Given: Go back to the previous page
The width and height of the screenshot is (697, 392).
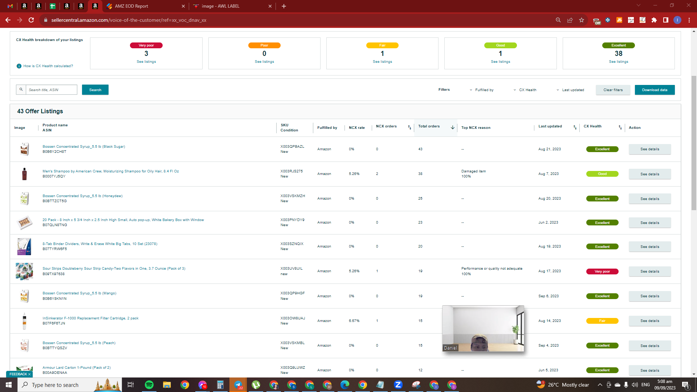Looking at the screenshot, I should tap(8, 20).
